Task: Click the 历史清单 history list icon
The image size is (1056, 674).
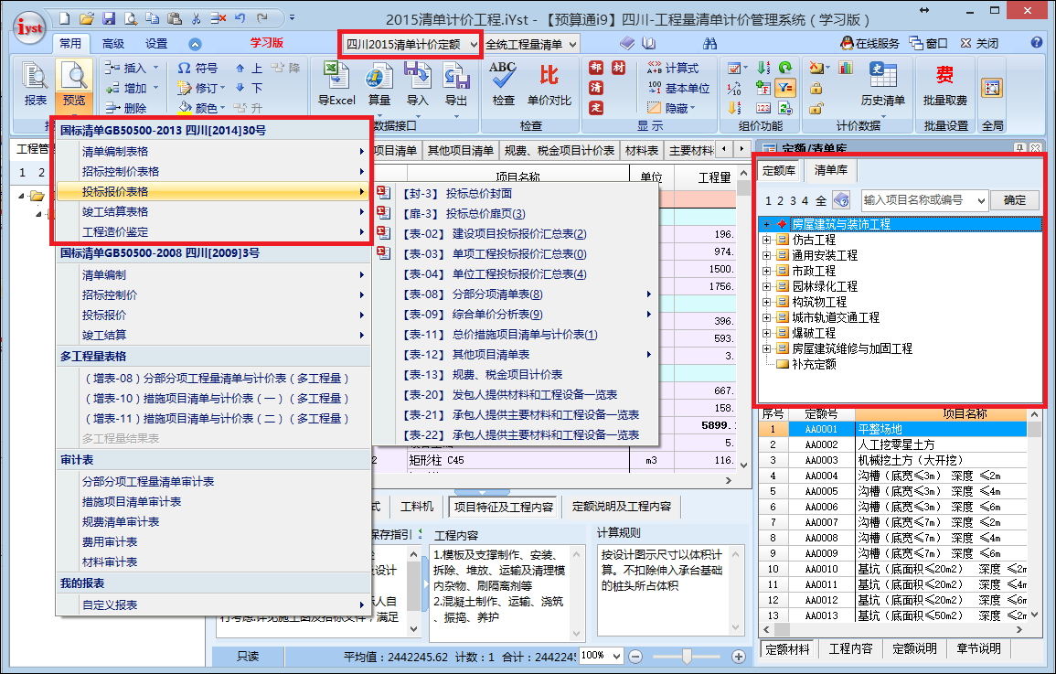Action: [882, 84]
